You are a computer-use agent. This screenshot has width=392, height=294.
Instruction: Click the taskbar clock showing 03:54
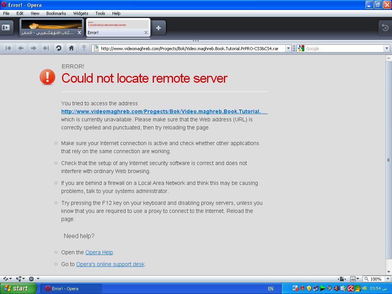378,289
